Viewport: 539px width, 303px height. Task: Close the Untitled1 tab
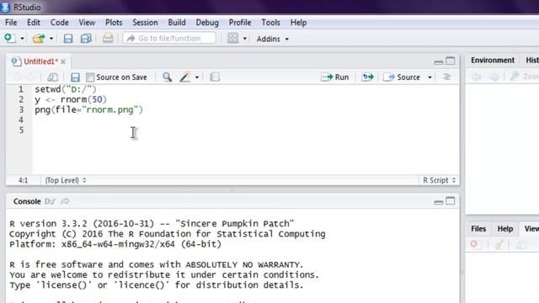(63, 61)
